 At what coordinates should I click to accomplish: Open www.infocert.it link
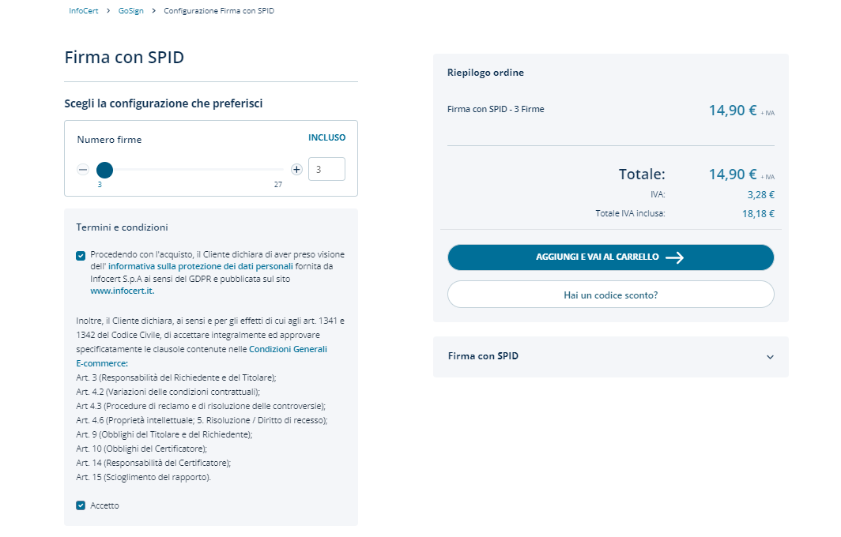point(122,291)
